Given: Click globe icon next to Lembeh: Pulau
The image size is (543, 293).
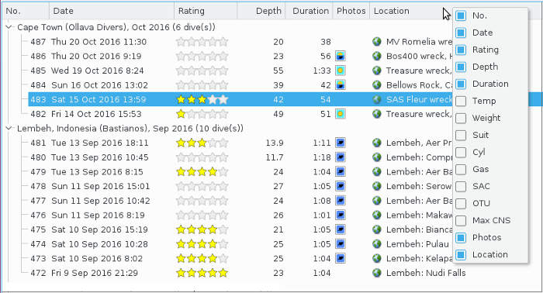Looking at the screenshot, I should tap(377, 244).
